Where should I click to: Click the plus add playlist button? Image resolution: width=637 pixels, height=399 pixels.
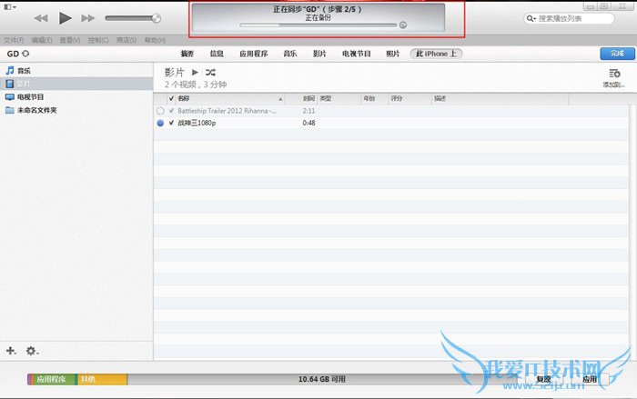click(x=11, y=351)
